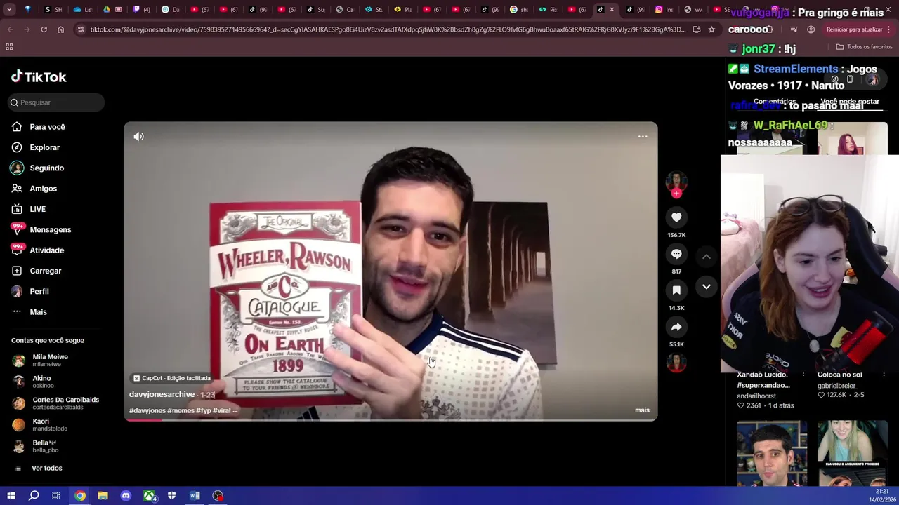
Task: Open Kaori followed account
Action: click(x=49, y=425)
